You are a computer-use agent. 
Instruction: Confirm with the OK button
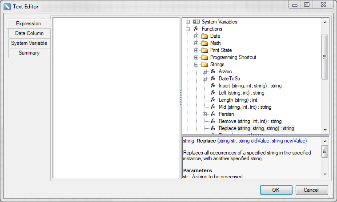[276, 190]
